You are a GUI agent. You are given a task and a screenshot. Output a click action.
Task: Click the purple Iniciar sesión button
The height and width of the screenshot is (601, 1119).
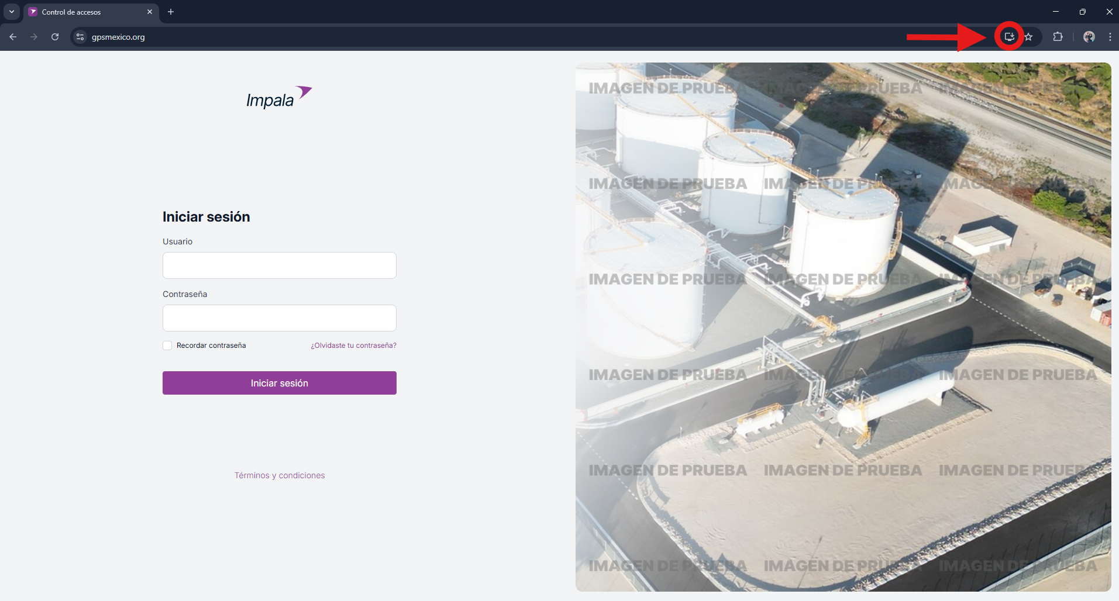280,383
